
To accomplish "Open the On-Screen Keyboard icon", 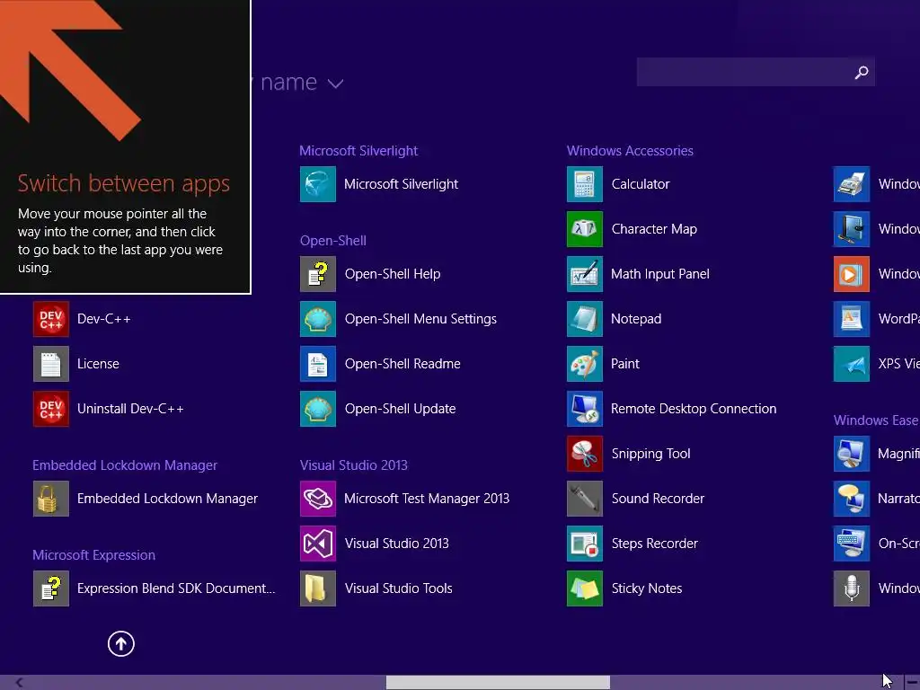I will click(852, 544).
